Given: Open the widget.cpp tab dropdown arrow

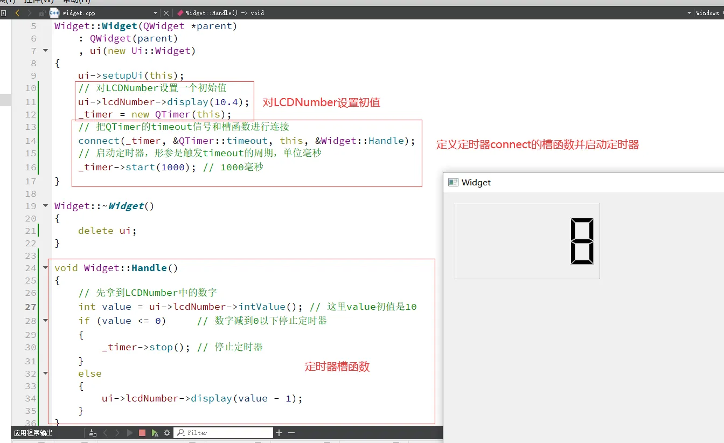Looking at the screenshot, I should pos(155,12).
